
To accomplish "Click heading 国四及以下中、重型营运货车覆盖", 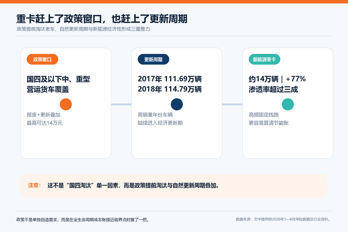I will 58,84.
